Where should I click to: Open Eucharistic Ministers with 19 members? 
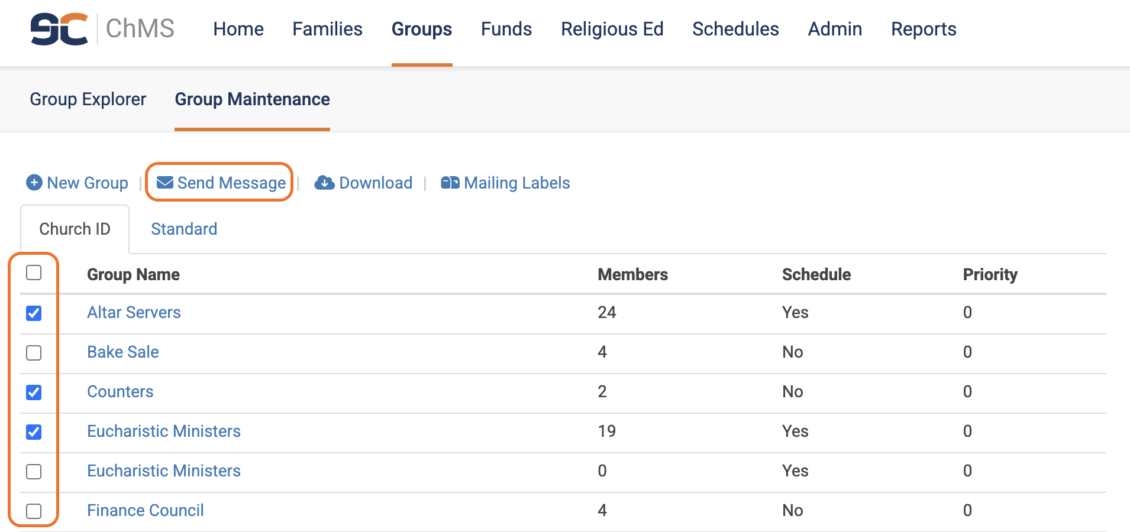point(163,431)
